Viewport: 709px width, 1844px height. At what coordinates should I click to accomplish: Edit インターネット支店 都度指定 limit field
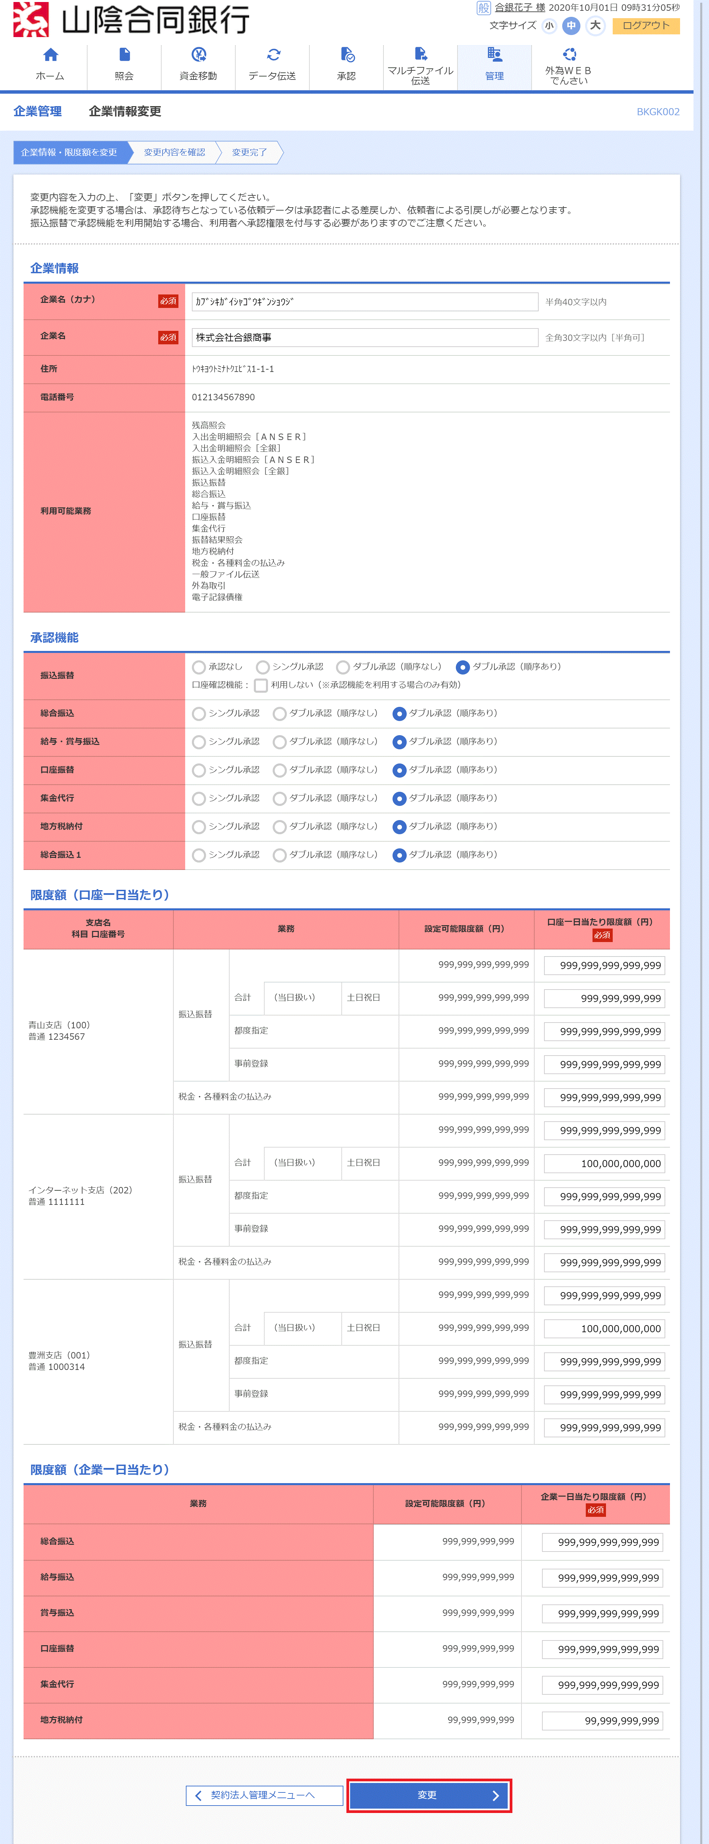[605, 1197]
